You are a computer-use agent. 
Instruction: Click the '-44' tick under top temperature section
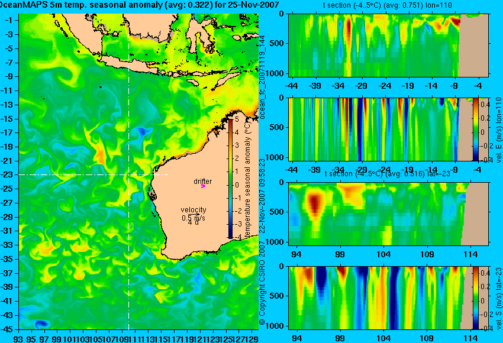tap(291, 86)
